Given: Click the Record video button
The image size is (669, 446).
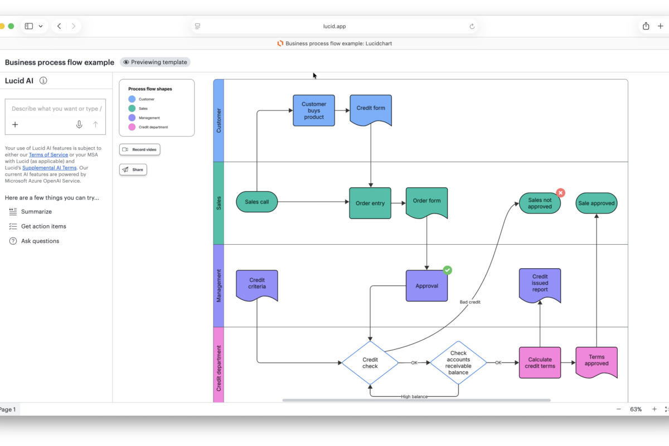Looking at the screenshot, I should [x=139, y=149].
